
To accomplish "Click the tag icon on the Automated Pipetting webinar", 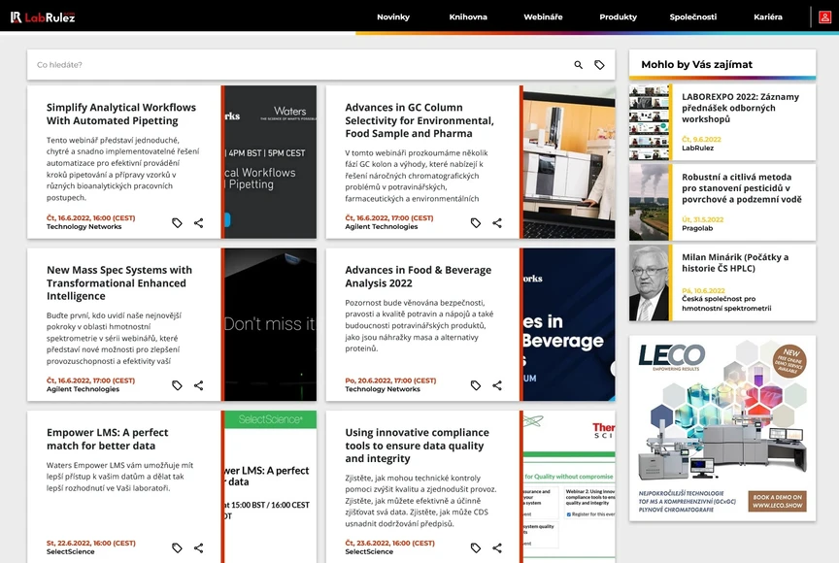I will [177, 222].
